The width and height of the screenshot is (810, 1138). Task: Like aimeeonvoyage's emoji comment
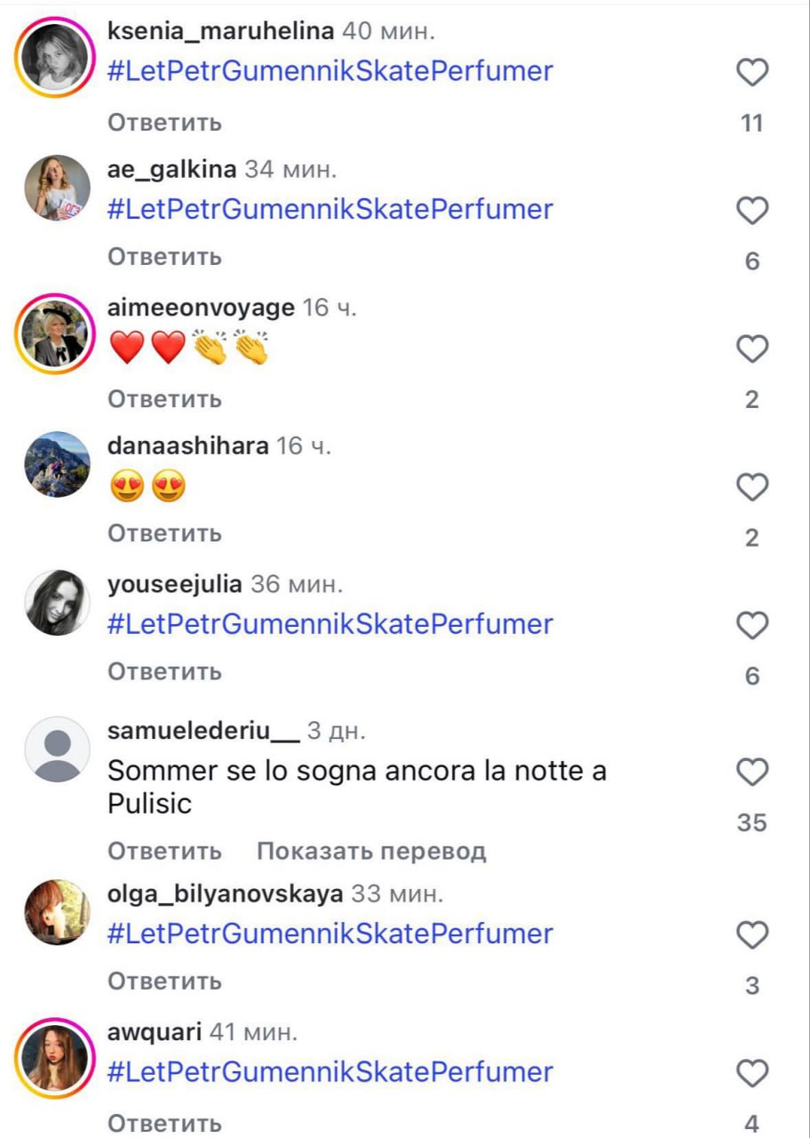(x=752, y=349)
